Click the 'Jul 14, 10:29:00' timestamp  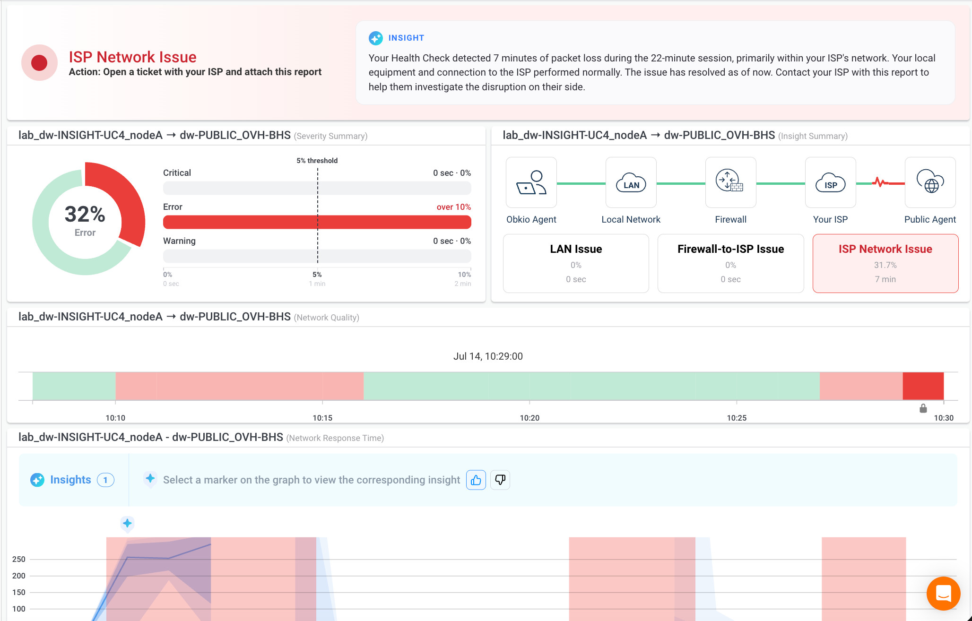488,356
